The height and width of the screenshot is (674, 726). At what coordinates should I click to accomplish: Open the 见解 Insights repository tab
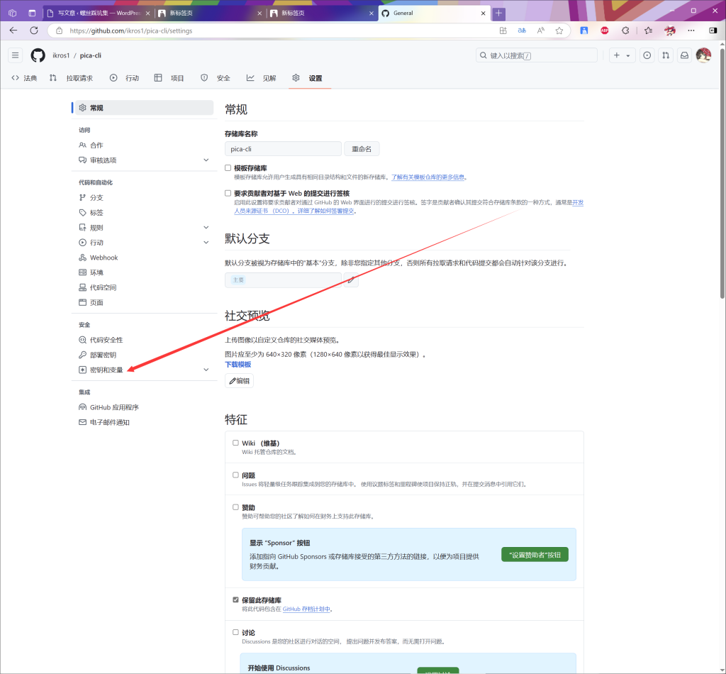pyautogui.click(x=261, y=78)
